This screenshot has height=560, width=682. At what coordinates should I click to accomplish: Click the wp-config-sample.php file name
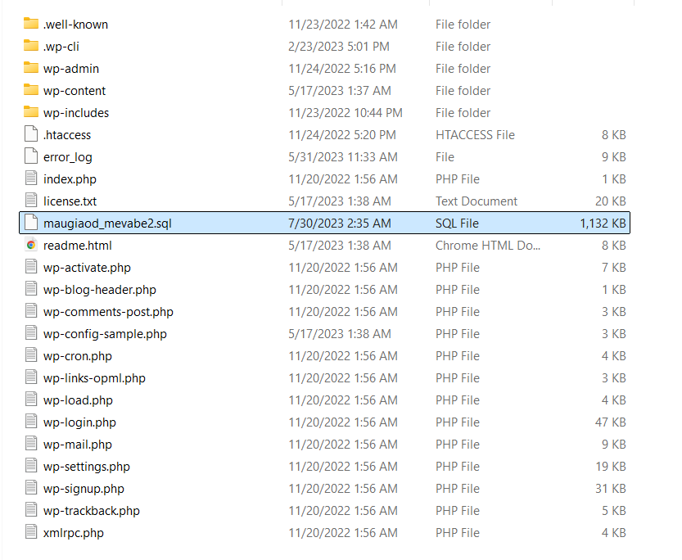tap(105, 334)
